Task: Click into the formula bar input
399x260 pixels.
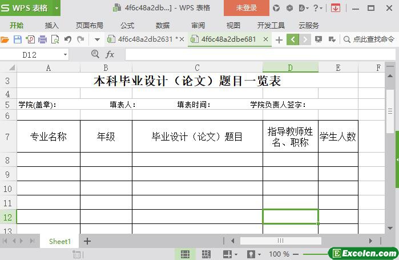Action: [x=260, y=54]
